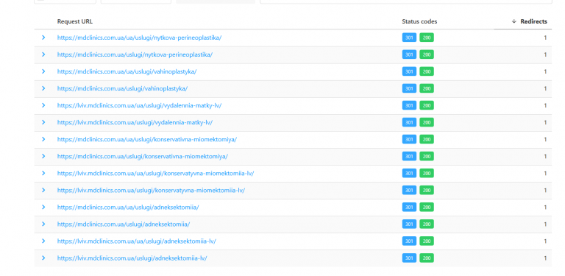The image size is (565, 276).
Task: Expand row for lviv.mdclinics.com.ua/uslugi/adneksektomiia-lv/ without /ua/
Action: (x=43, y=258)
